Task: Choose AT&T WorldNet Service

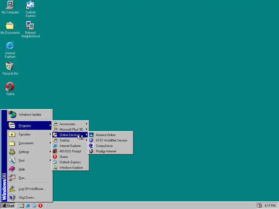Action: [x=111, y=140]
